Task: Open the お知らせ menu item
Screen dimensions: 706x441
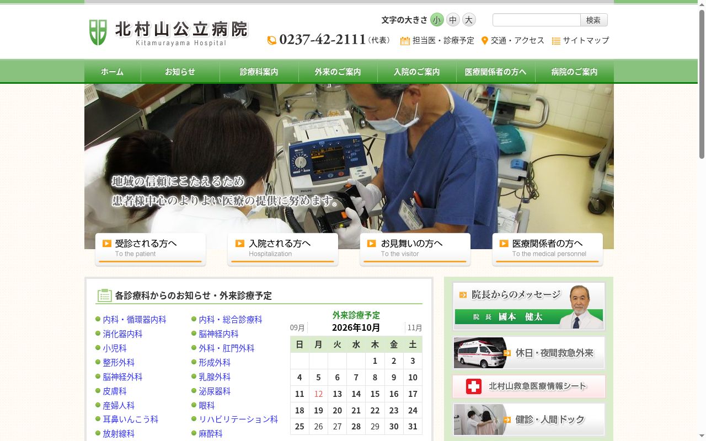Action: (x=180, y=72)
